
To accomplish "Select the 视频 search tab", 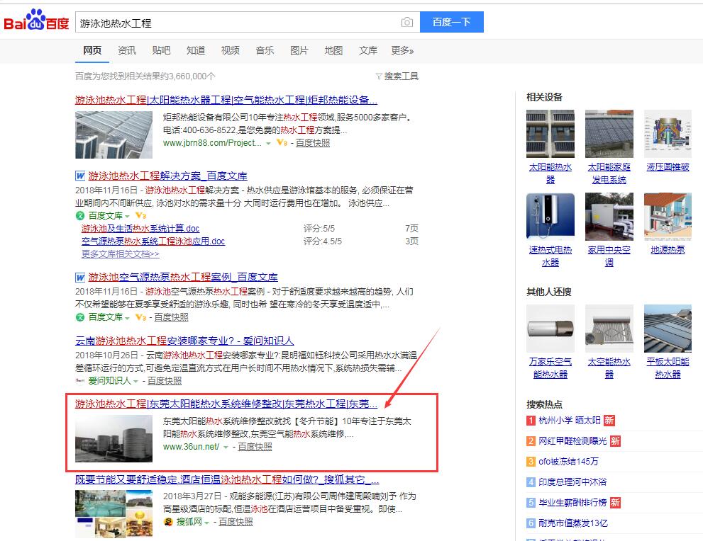I will point(230,50).
